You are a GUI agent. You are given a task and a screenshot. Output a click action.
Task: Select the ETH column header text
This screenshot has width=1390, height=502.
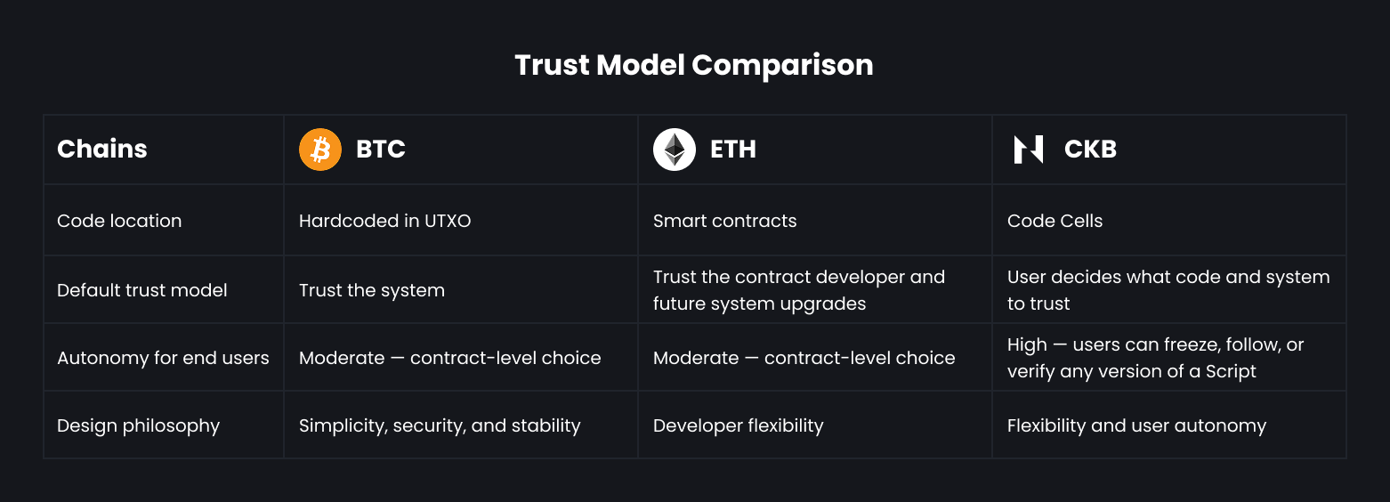tap(733, 150)
